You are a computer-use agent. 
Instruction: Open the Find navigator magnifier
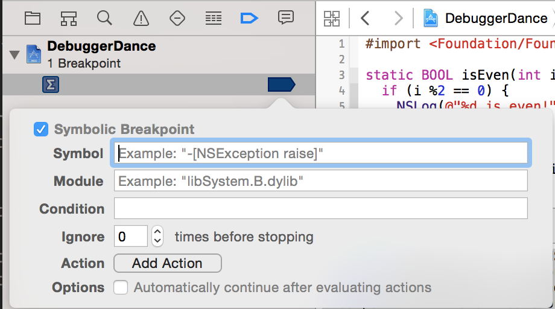tap(105, 18)
